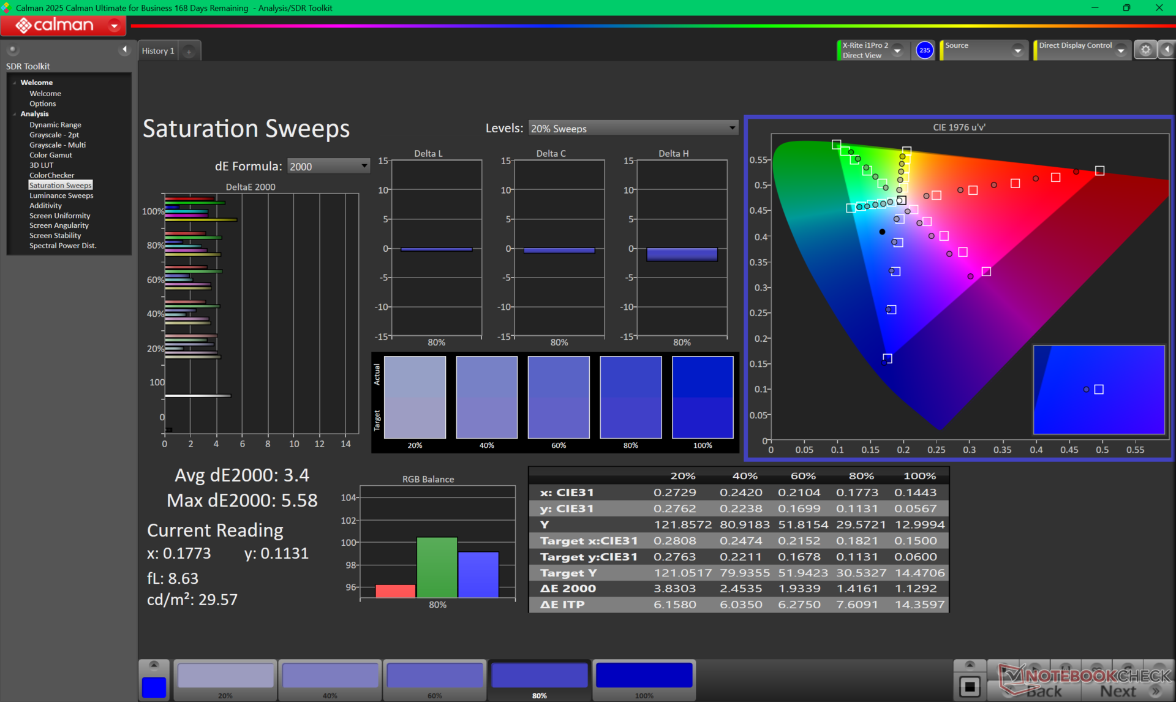The height and width of the screenshot is (702, 1176).
Task: Open ColorChecker in the Analysis list
Action: point(51,175)
